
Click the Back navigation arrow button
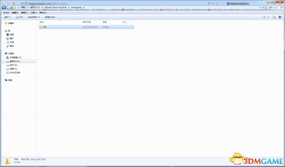tap(4, 8)
